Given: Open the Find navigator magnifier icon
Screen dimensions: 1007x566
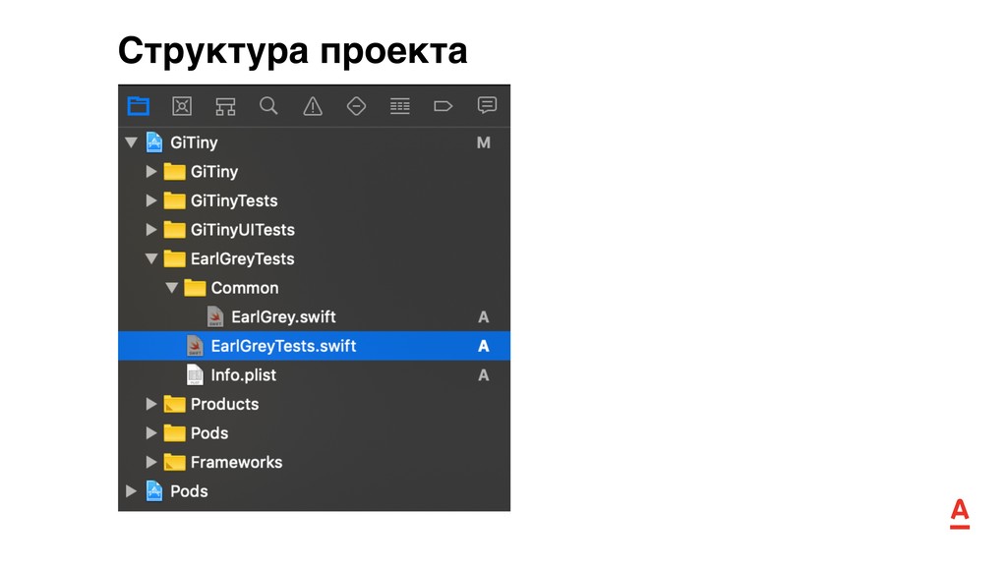Looking at the screenshot, I should (268, 106).
